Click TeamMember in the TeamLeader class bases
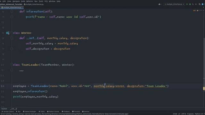This screenshot has height=115, width=205. (50, 65)
